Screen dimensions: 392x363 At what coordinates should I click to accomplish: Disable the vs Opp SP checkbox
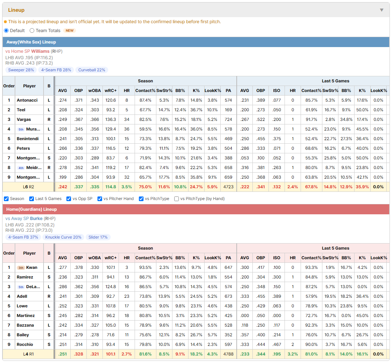tap(69, 199)
